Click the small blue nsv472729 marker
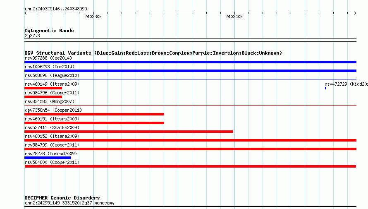Image resolution: width=368 pixels, height=209 pixels. [325, 88]
